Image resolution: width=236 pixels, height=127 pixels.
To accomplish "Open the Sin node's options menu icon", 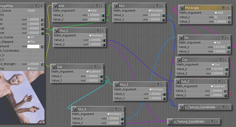I will (222, 38).
